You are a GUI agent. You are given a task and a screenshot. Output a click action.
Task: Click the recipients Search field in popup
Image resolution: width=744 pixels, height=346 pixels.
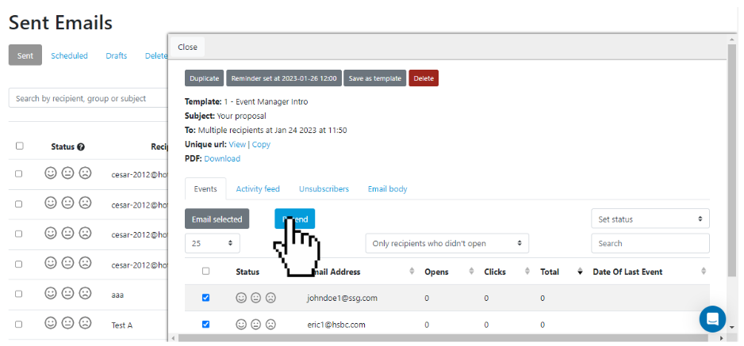(x=650, y=244)
